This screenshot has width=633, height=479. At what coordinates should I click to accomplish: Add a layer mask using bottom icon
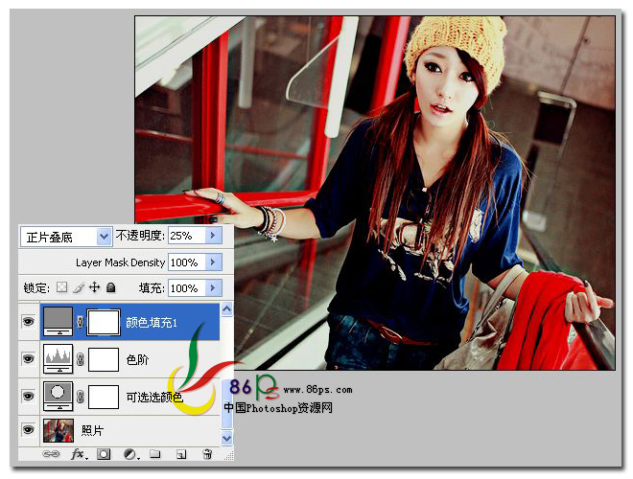tap(104, 454)
